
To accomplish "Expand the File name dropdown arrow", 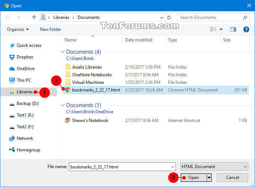I will [x=173, y=167].
